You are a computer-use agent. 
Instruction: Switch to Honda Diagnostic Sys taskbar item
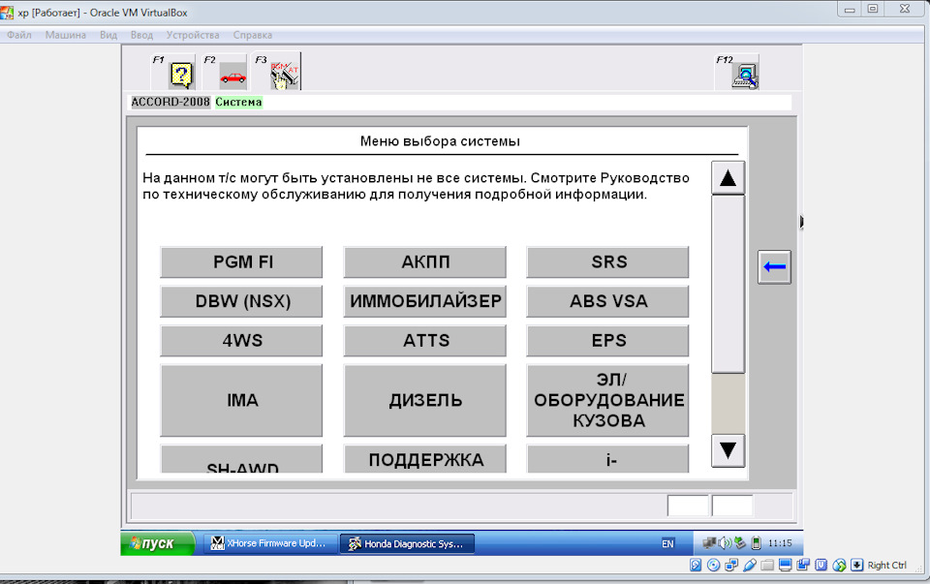[408, 543]
